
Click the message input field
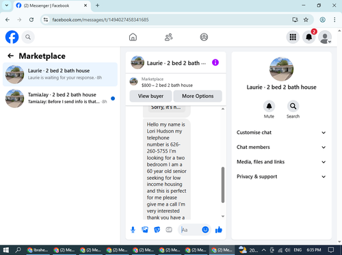[x=191, y=230]
